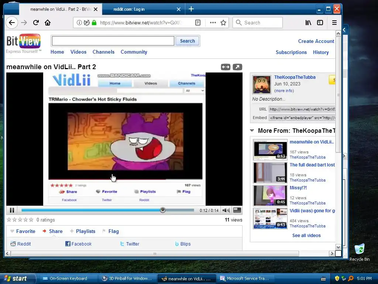378x284 pixels.
Task: Collapse the 'More From' section triangle
Action: [x=252, y=131]
